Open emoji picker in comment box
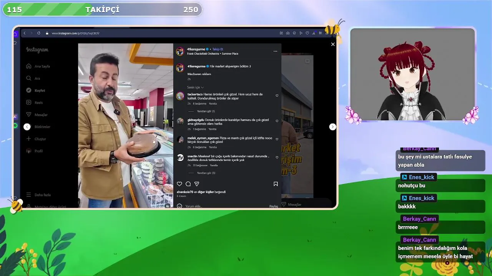 (180, 206)
